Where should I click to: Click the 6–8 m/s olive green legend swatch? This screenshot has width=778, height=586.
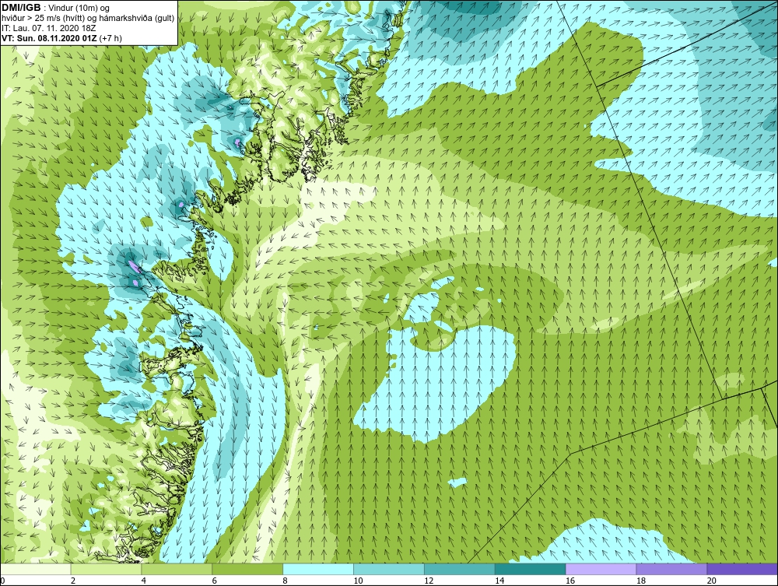coord(247,569)
